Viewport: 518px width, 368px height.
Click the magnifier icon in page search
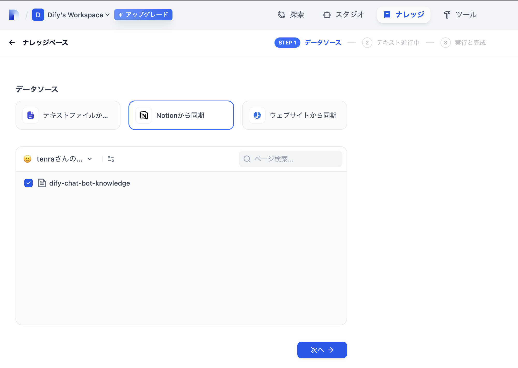point(247,159)
